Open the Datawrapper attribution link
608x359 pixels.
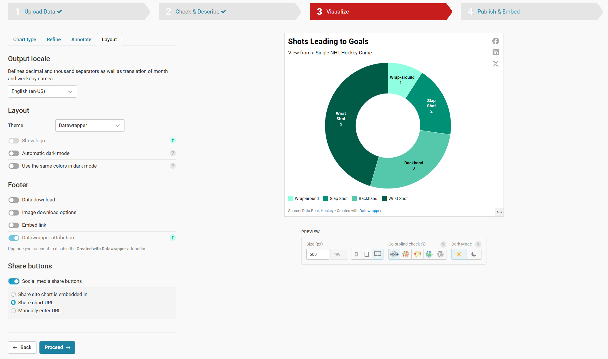pyautogui.click(x=370, y=211)
